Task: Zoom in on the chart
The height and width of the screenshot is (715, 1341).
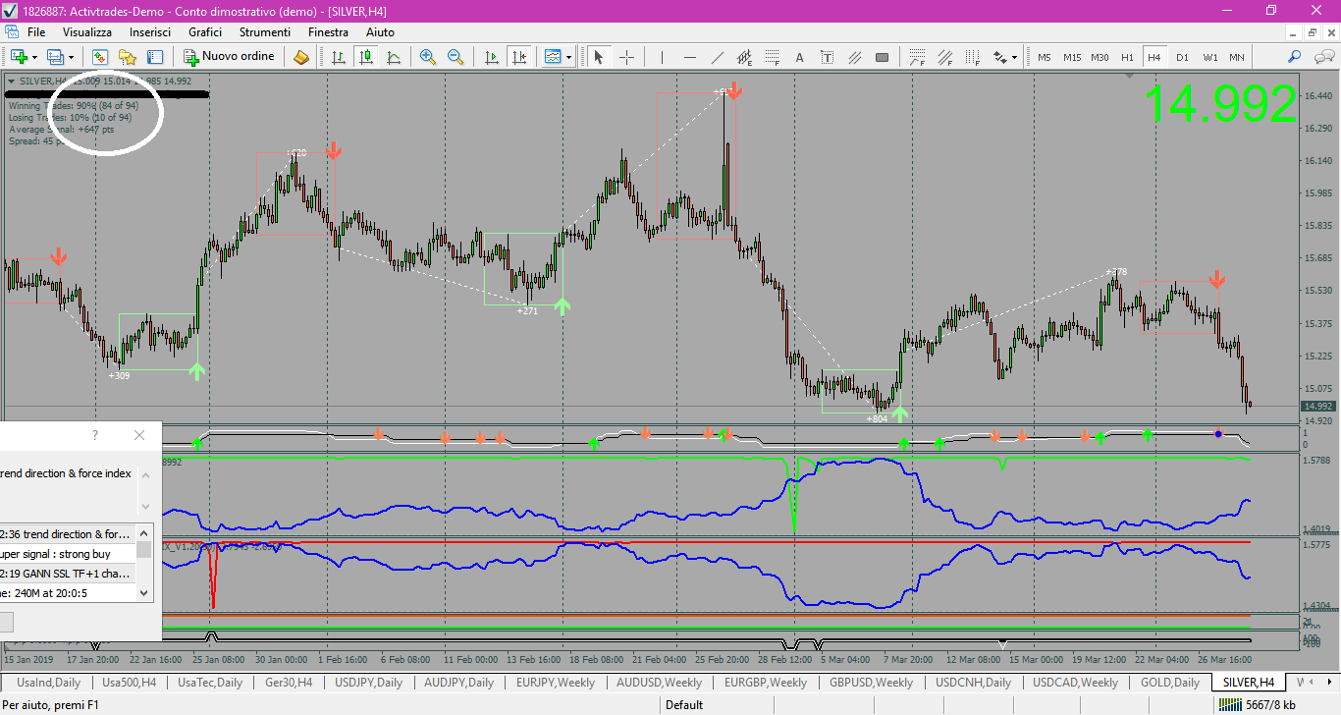Action: pos(428,57)
